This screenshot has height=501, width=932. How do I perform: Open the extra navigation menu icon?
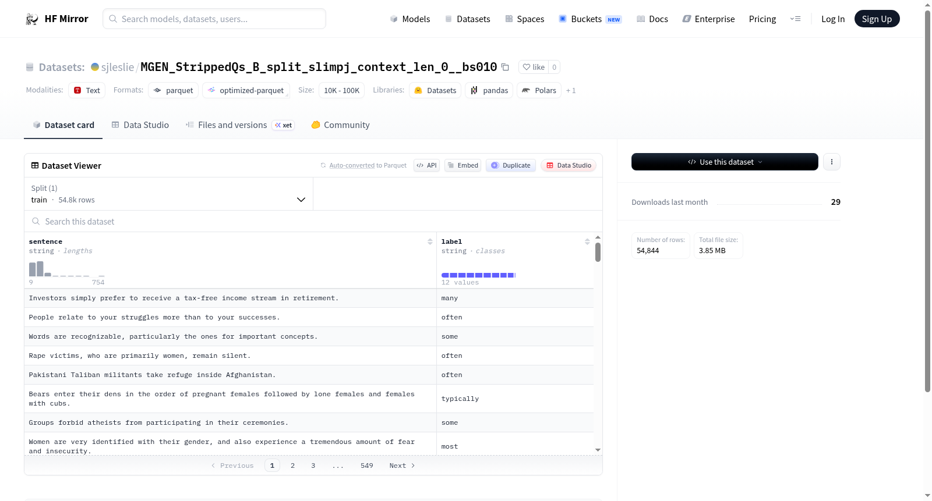(x=795, y=19)
